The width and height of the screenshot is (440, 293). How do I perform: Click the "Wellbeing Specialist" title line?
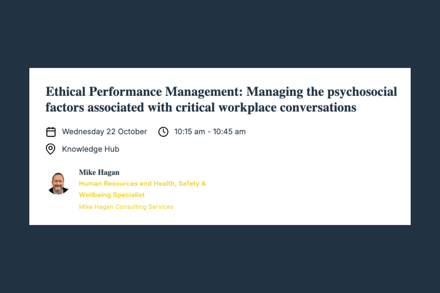(112, 195)
